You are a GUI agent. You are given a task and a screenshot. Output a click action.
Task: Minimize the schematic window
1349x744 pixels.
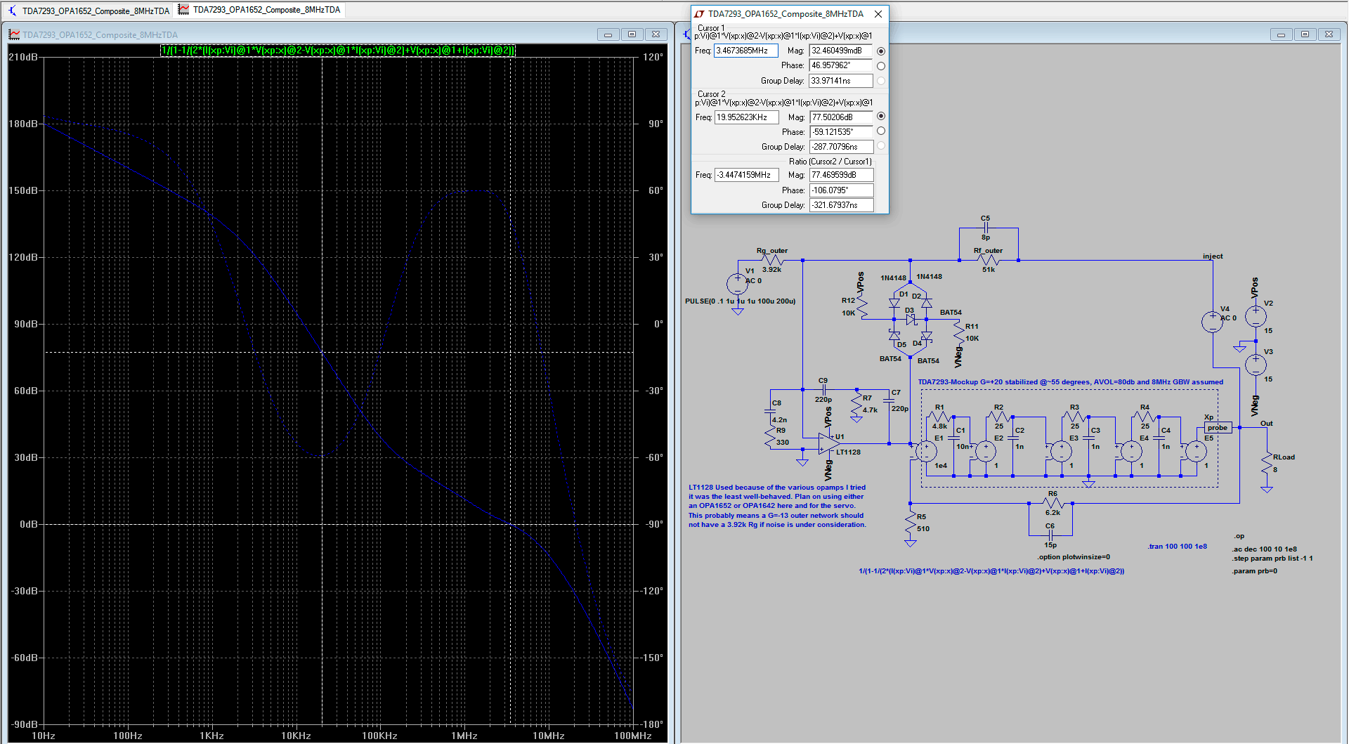coord(1281,34)
